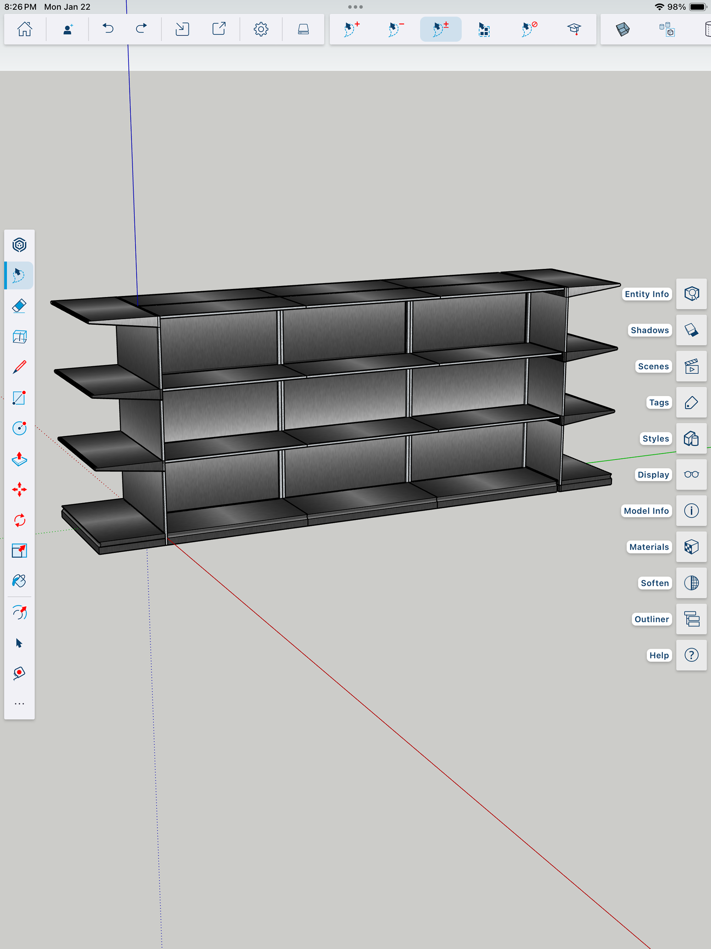The height and width of the screenshot is (949, 711).
Task: Select the Eraser tool
Action: click(x=19, y=306)
